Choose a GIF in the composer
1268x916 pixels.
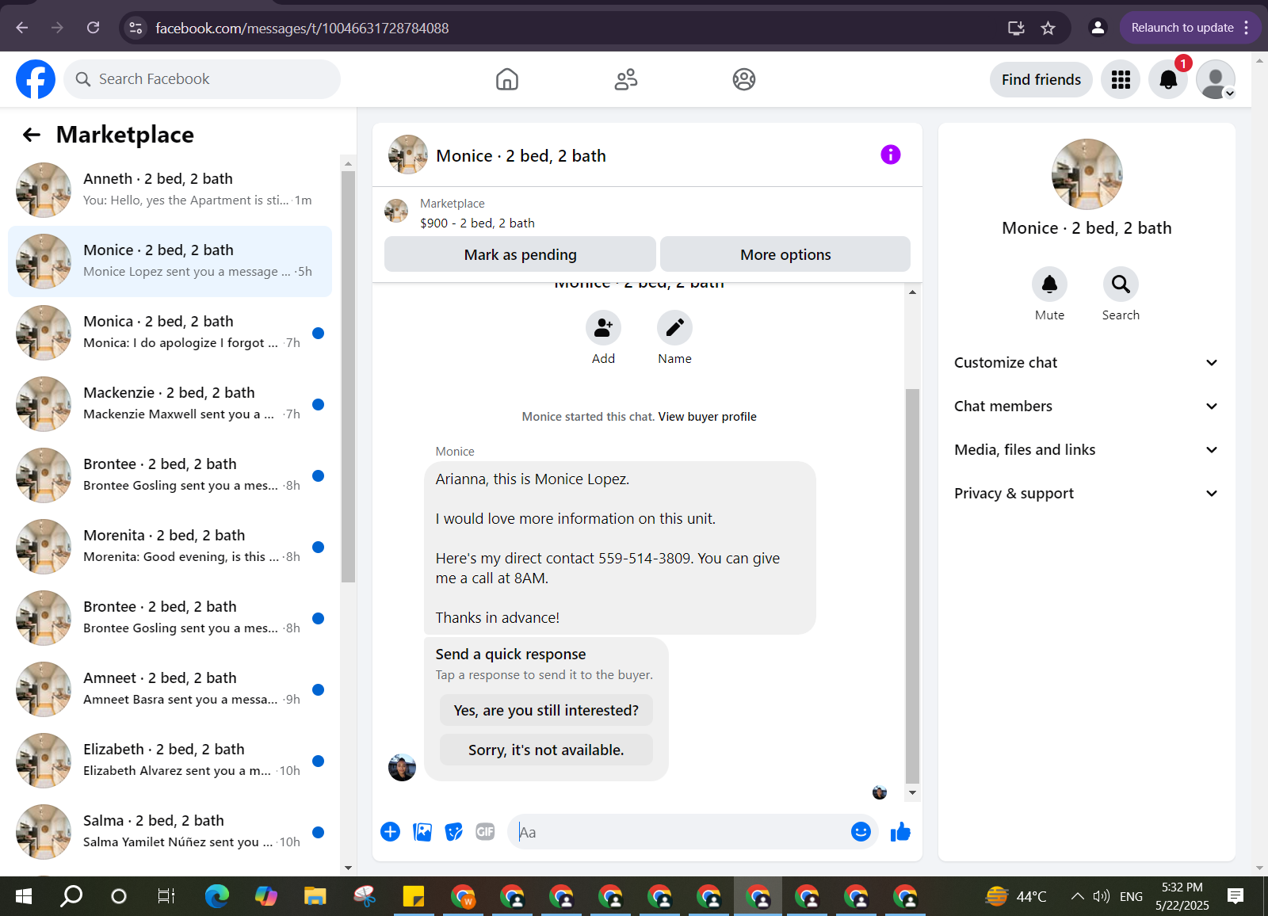point(485,831)
